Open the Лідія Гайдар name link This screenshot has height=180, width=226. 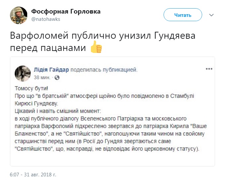pos(50,69)
